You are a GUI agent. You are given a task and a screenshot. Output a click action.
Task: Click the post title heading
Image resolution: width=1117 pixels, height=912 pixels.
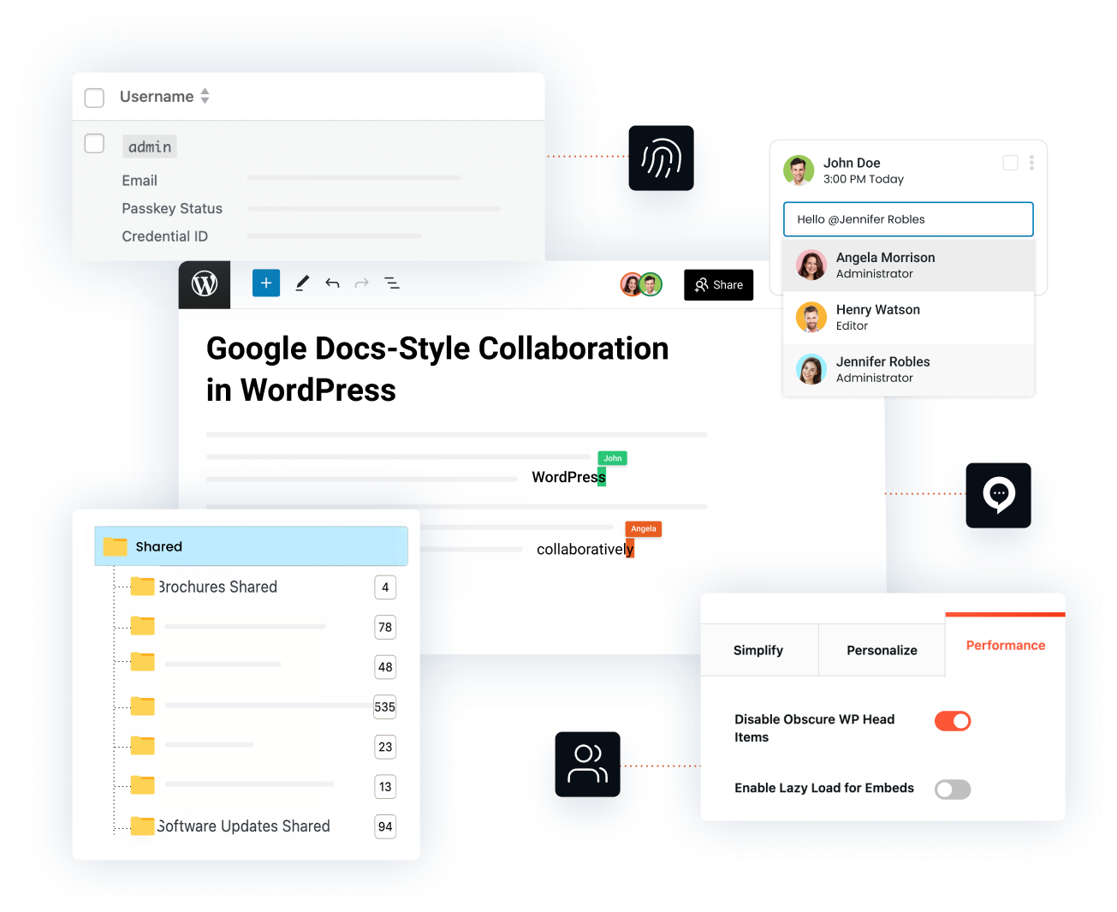point(437,369)
